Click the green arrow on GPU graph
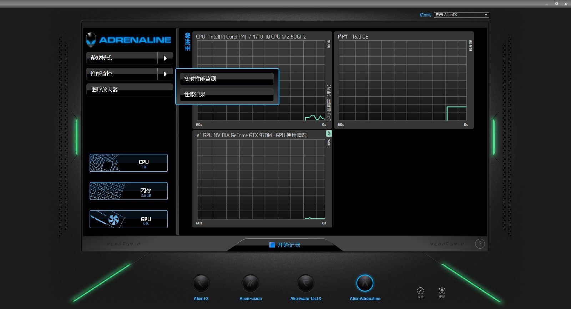 point(329,133)
